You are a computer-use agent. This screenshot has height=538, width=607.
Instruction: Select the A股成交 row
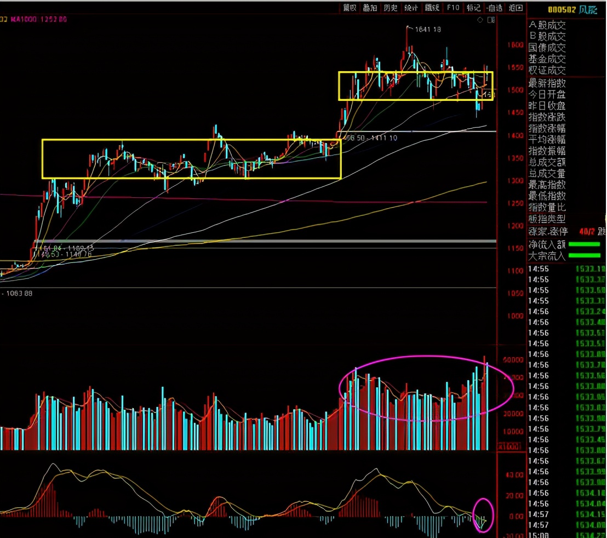click(x=547, y=25)
